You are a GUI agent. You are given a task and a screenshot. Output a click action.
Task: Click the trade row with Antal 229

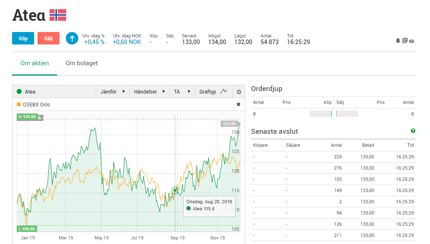pyautogui.click(x=333, y=157)
